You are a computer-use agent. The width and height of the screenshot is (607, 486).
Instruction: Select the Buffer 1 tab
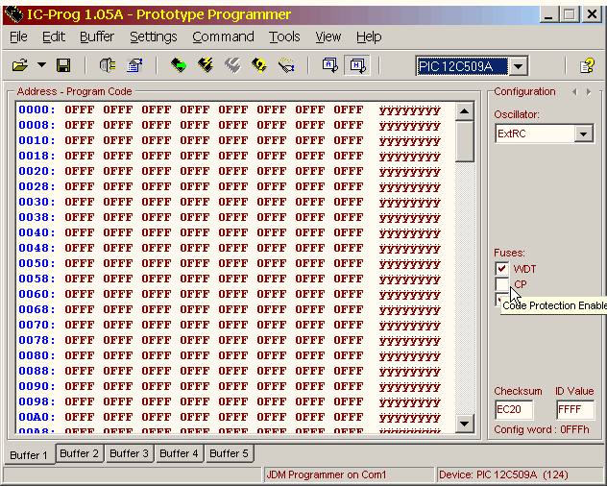point(29,454)
